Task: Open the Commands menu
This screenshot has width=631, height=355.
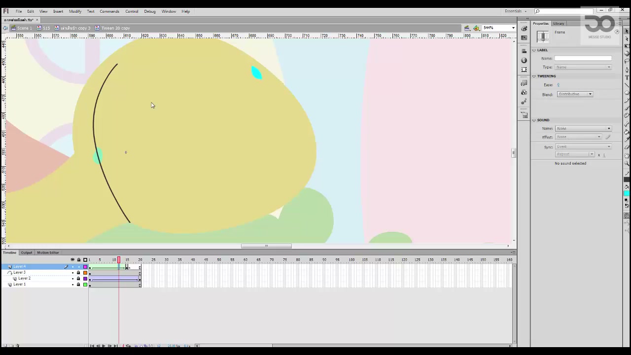Action: pyautogui.click(x=109, y=11)
